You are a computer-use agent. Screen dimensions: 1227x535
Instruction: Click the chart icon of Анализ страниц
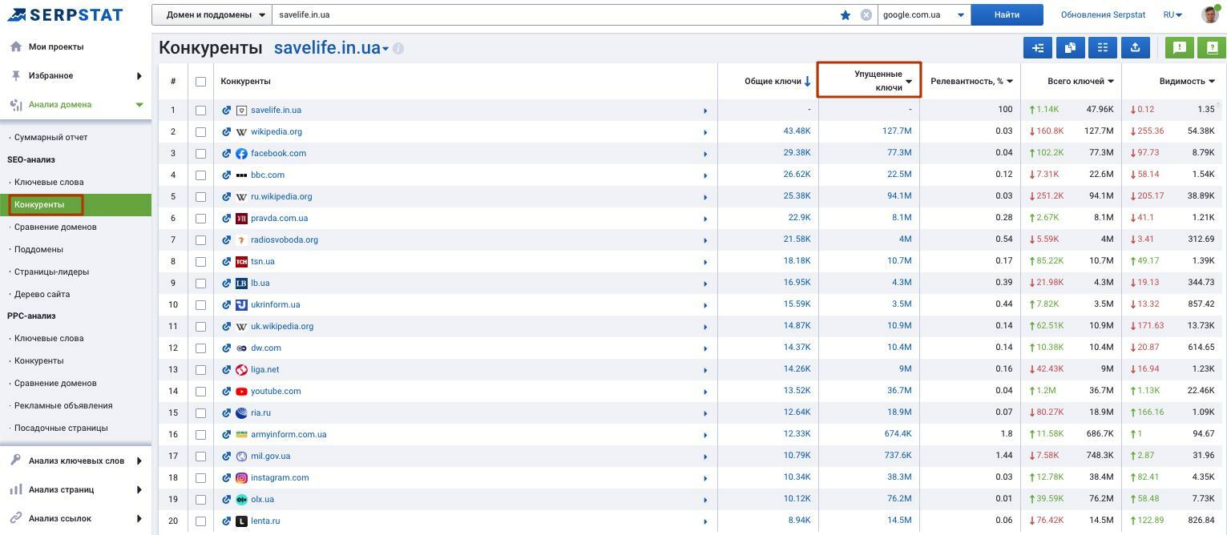pos(16,489)
